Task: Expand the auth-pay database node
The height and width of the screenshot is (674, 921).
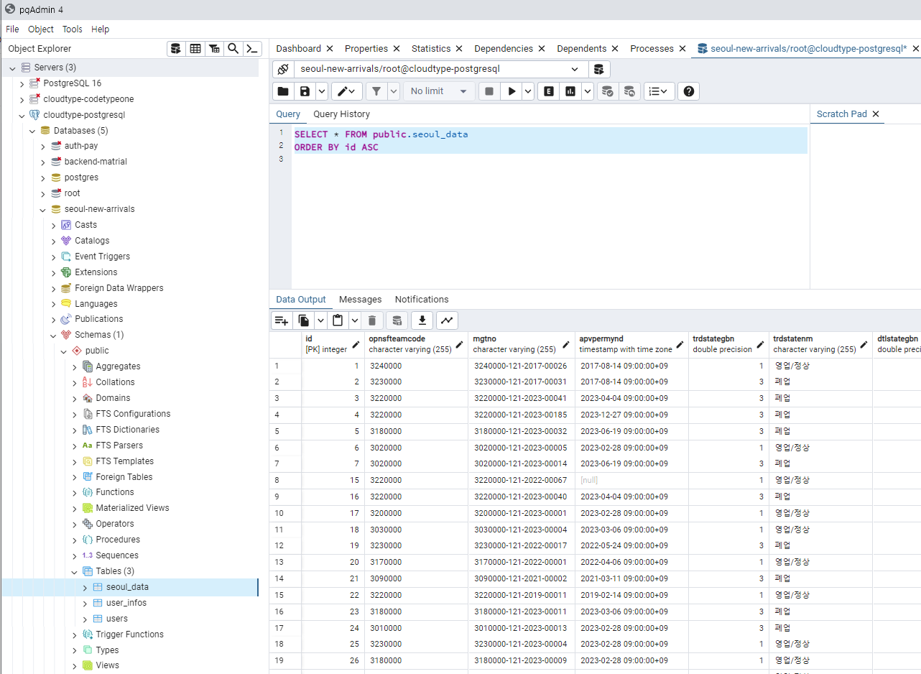Action: [43, 146]
